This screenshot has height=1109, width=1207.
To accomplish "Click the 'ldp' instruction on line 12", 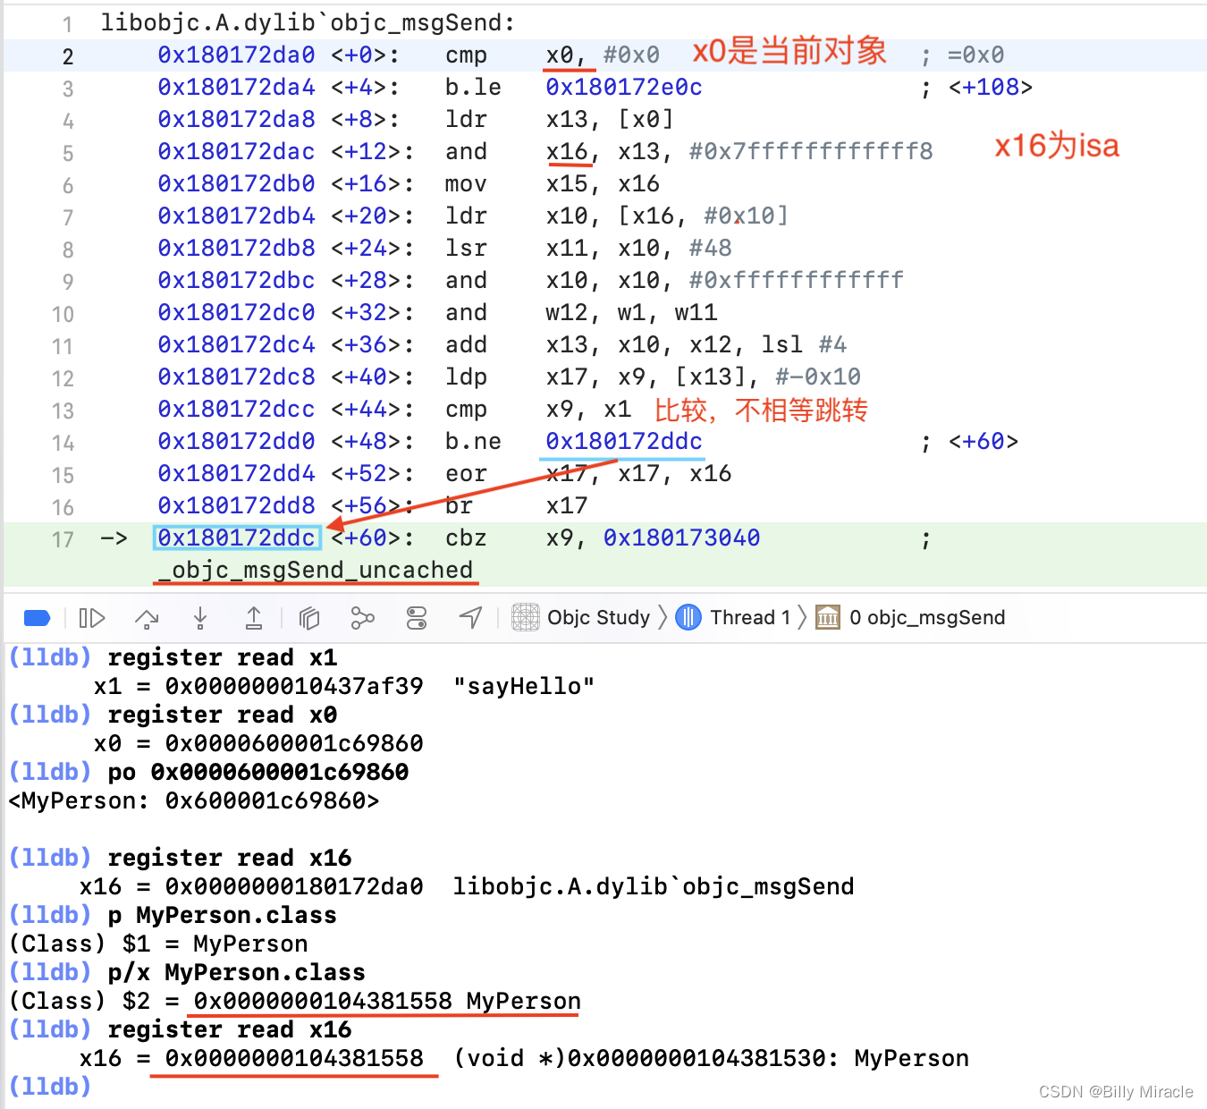I will 466,377.
